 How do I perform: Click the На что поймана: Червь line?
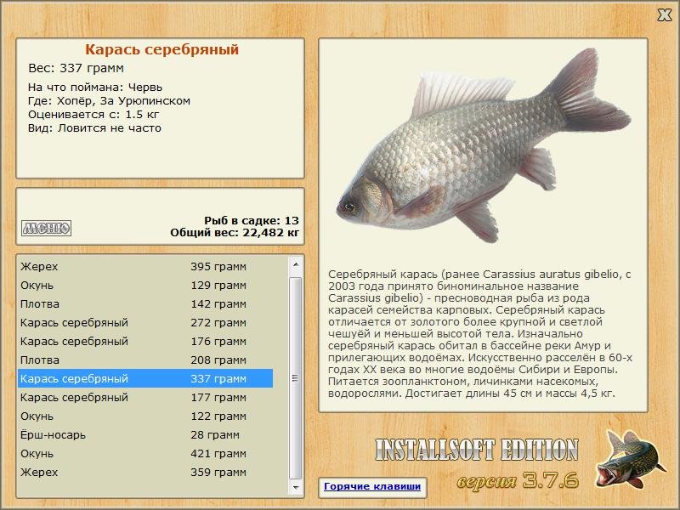95,88
